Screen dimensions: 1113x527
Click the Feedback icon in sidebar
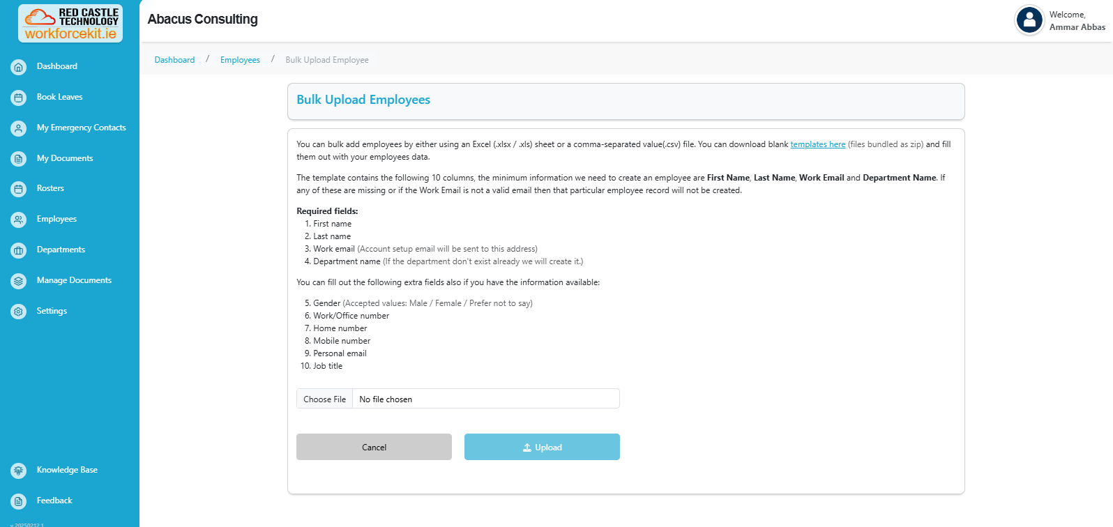tap(19, 501)
